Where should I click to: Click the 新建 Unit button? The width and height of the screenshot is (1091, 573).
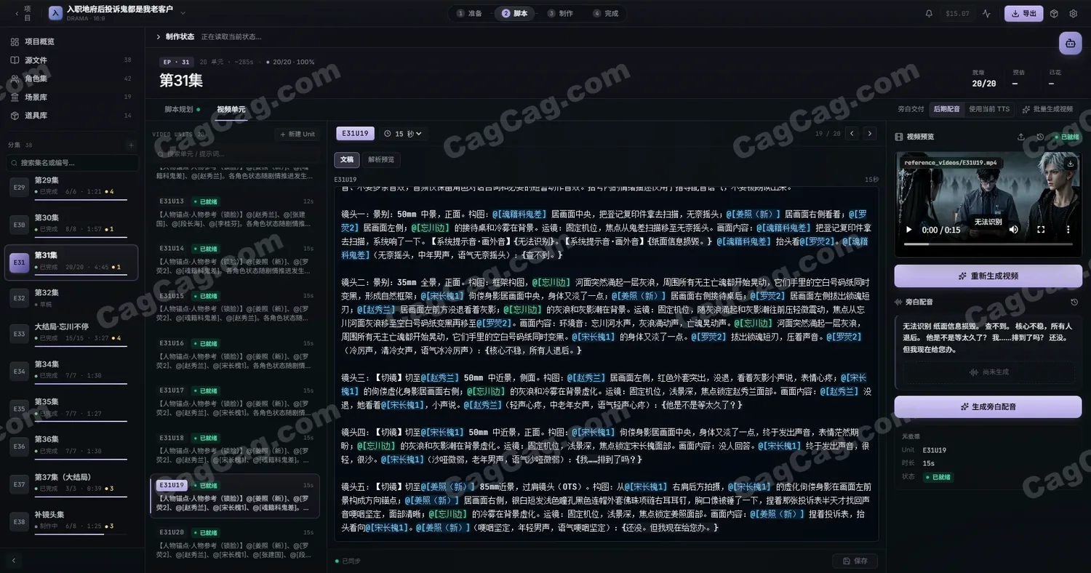[x=297, y=134]
